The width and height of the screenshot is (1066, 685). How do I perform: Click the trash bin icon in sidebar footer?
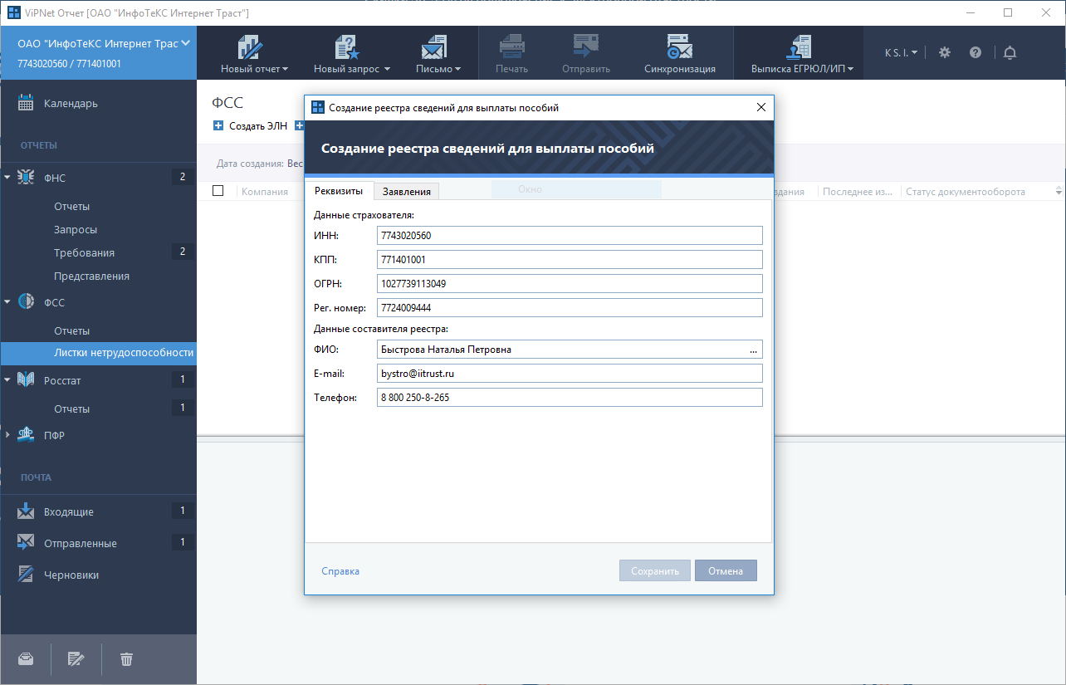(x=126, y=659)
